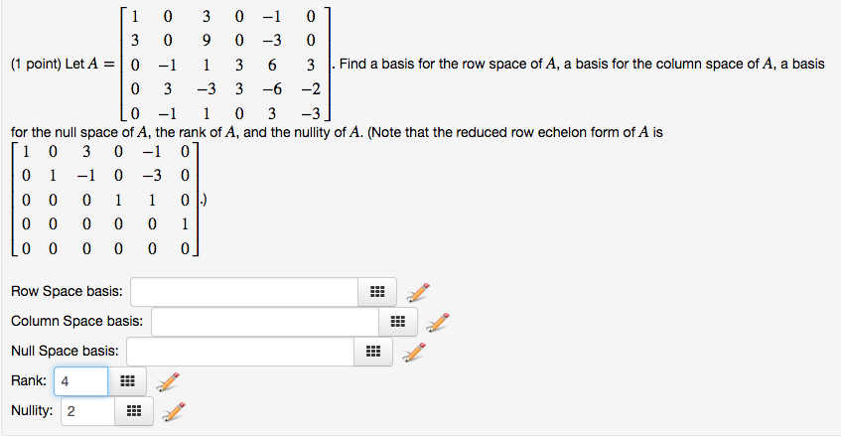This screenshot has height=437, width=841.
Task: Click the pencil icon for Row Space basis
Action: [x=419, y=292]
